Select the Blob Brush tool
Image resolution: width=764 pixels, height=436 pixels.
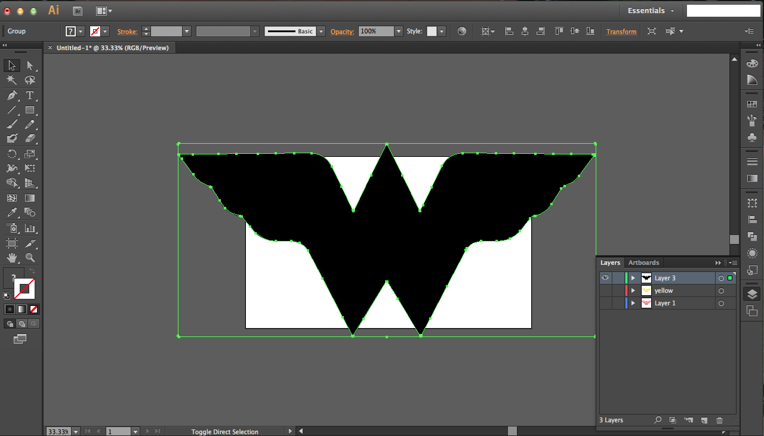pyautogui.click(x=12, y=139)
